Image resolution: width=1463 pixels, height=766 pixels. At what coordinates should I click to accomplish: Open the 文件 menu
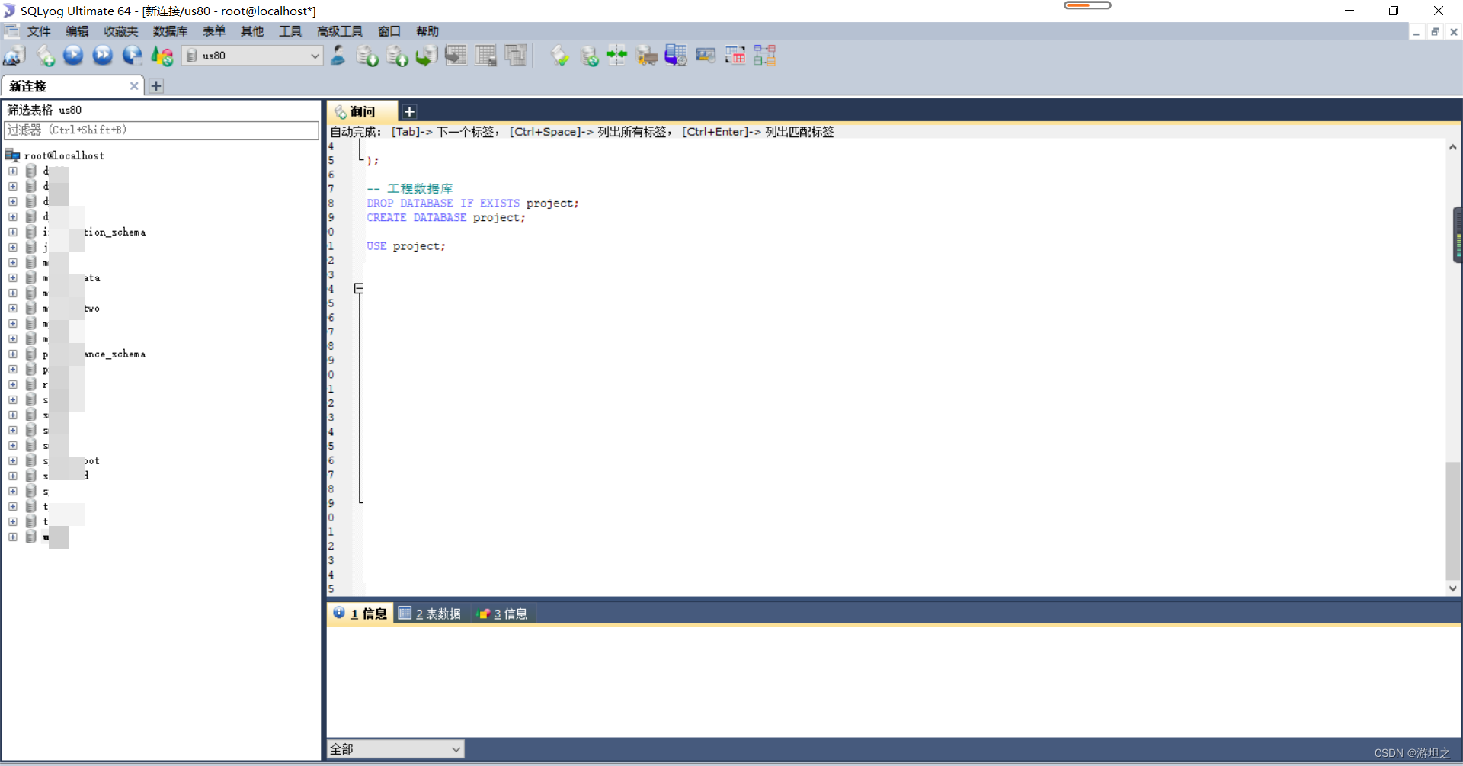(39, 31)
